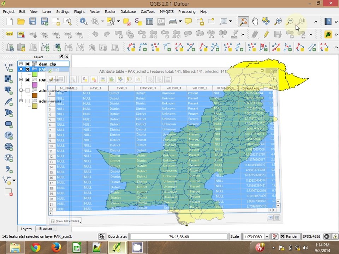
Task: Click the brown adminareas color swatch
Action: pyautogui.click(x=35, y=96)
